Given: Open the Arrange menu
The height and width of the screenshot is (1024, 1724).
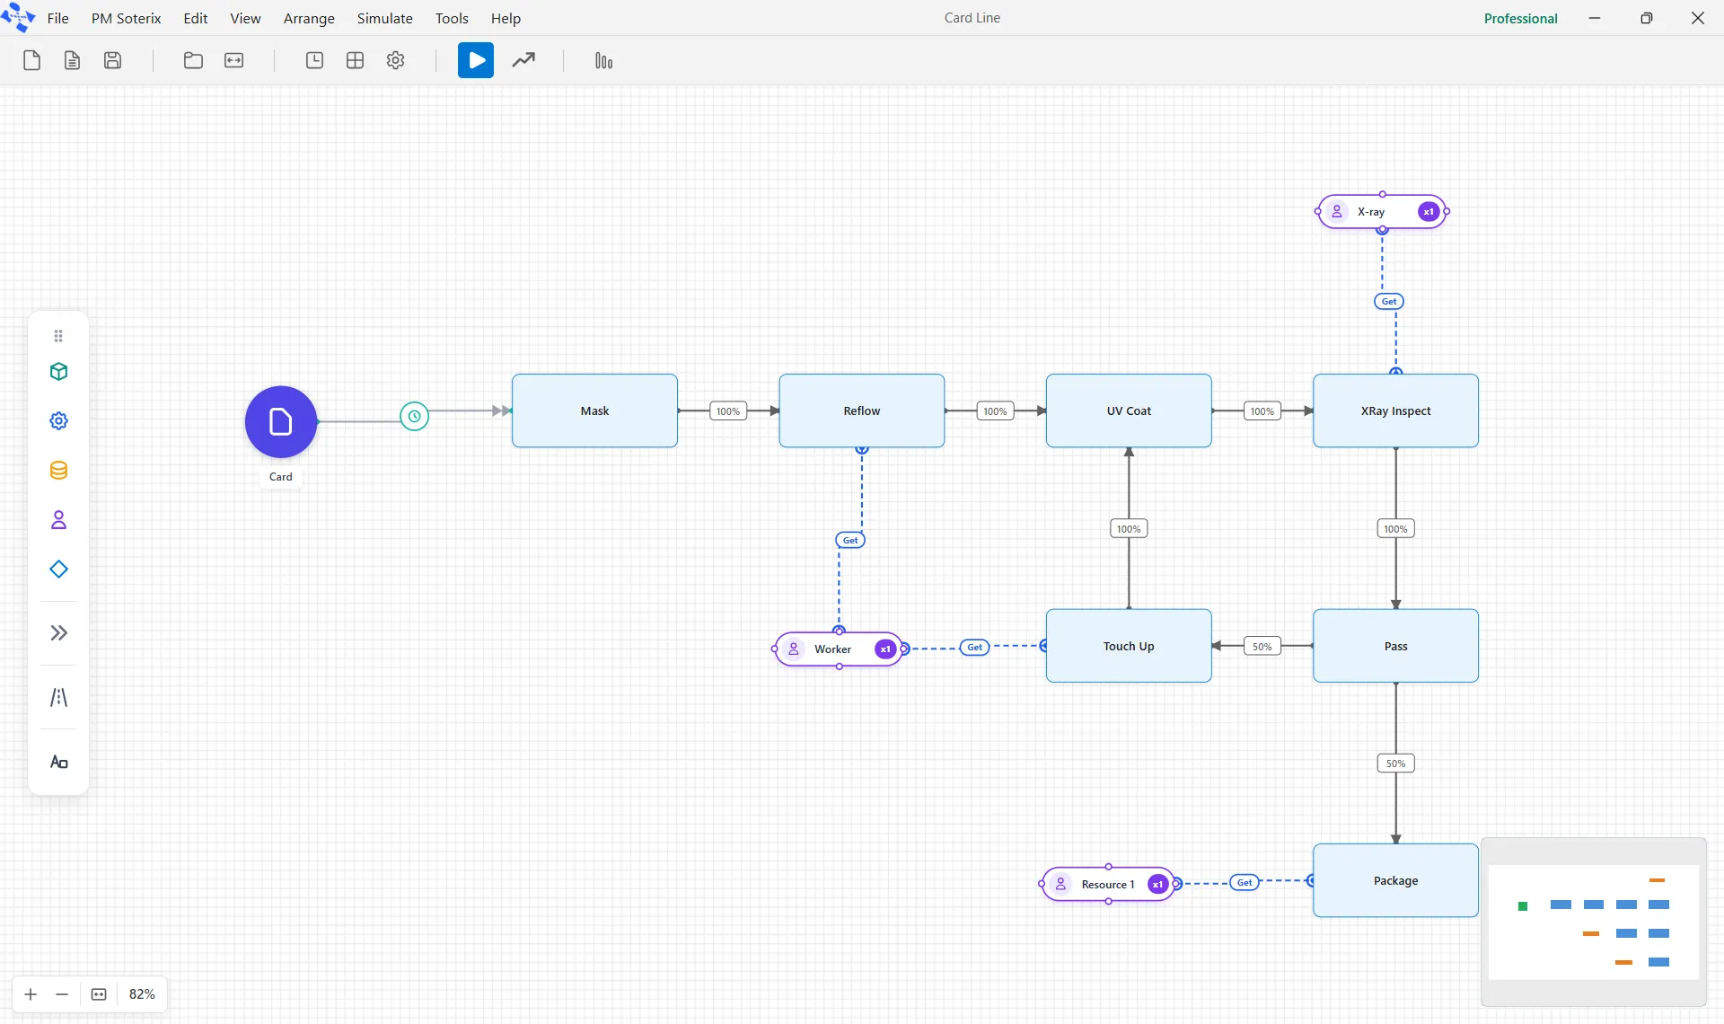Looking at the screenshot, I should [309, 18].
